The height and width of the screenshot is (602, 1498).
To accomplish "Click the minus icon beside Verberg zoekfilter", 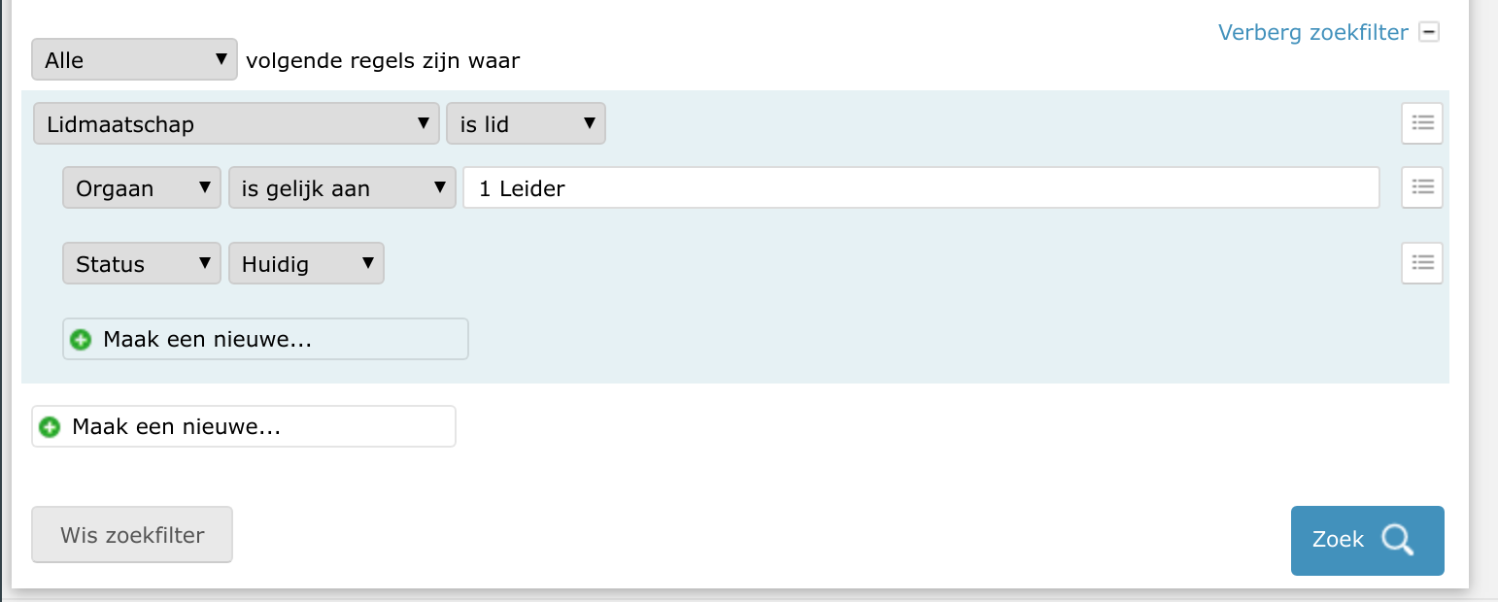I will tap(1428, 32).
